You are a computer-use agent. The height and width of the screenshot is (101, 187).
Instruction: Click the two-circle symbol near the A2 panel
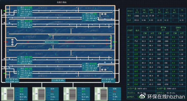104,14
